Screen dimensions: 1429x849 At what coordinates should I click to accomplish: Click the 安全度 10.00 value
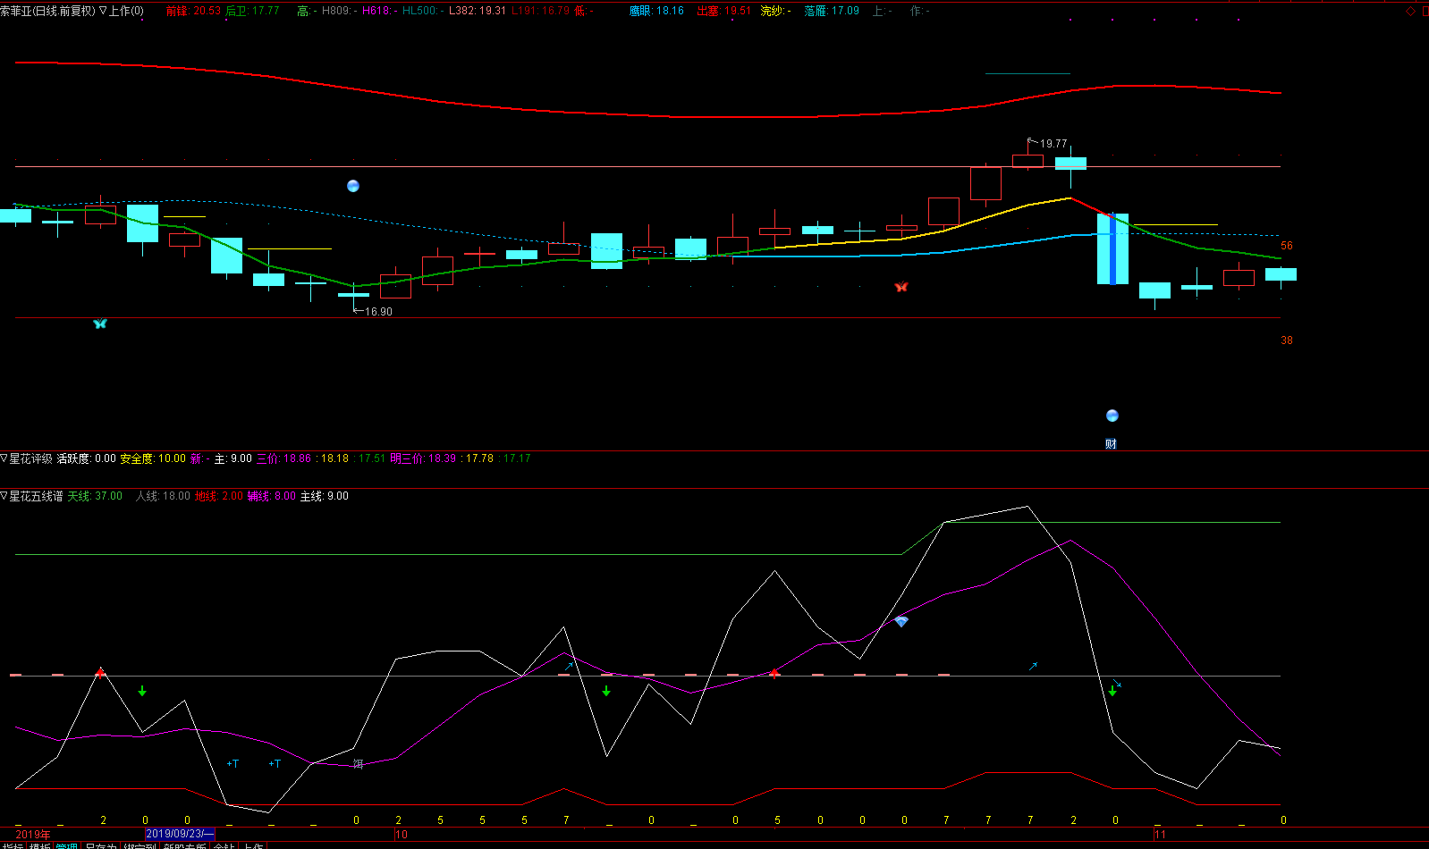[x=153, y=458]
